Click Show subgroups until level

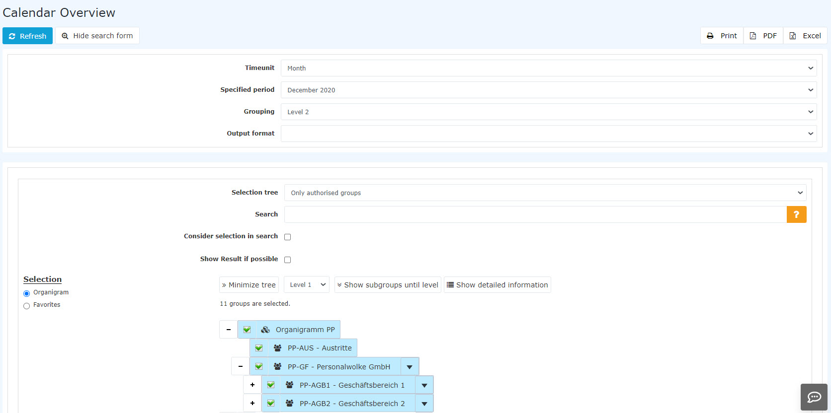[x=388, y=285]
